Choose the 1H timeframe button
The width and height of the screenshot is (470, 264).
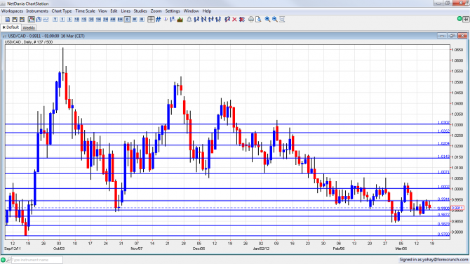coord(98,20)
